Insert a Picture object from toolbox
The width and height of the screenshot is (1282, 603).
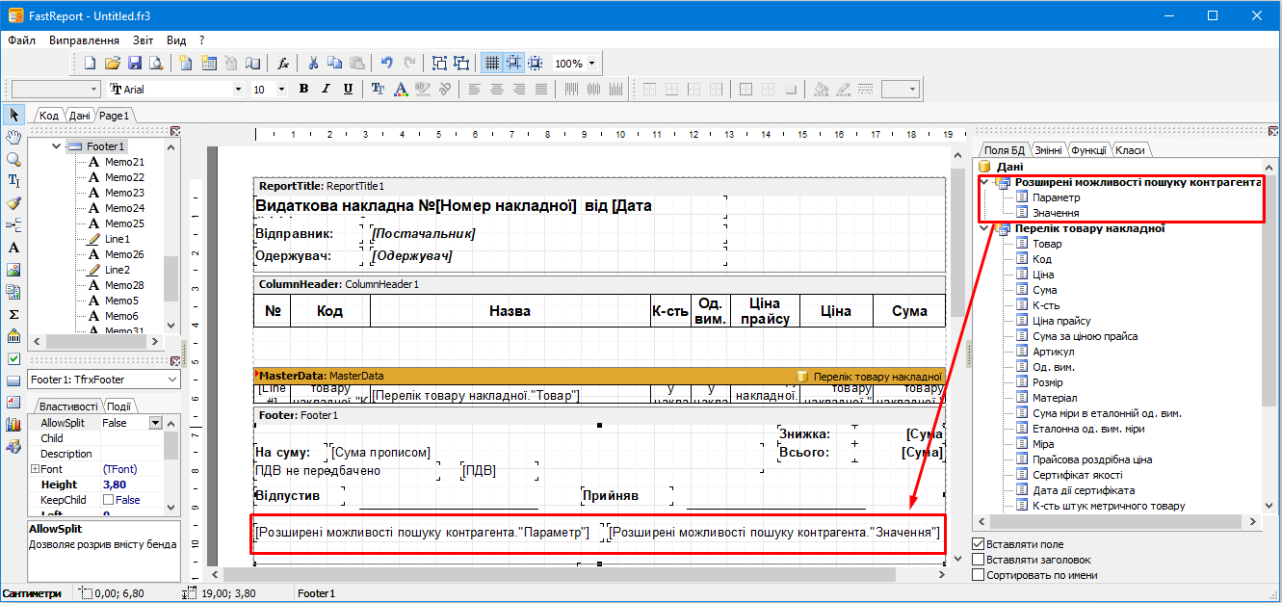coord(13,270)
